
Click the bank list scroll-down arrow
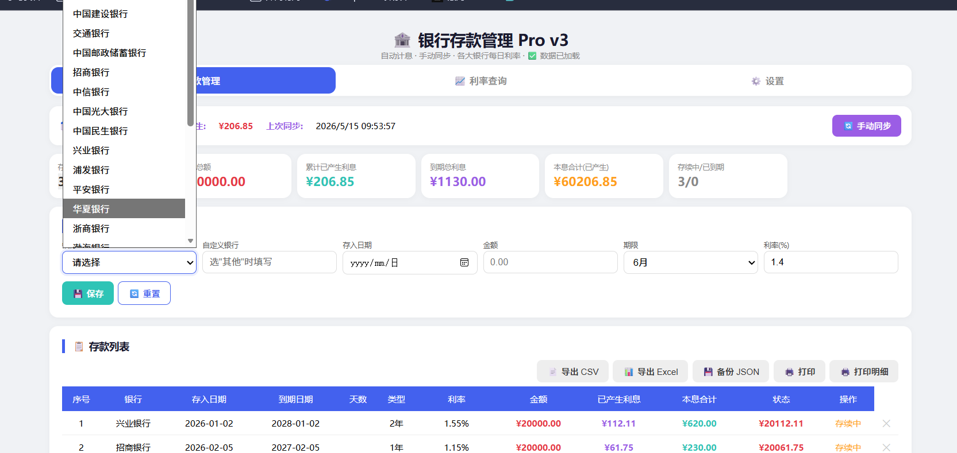pyautogui.click(x=190, y=241)
